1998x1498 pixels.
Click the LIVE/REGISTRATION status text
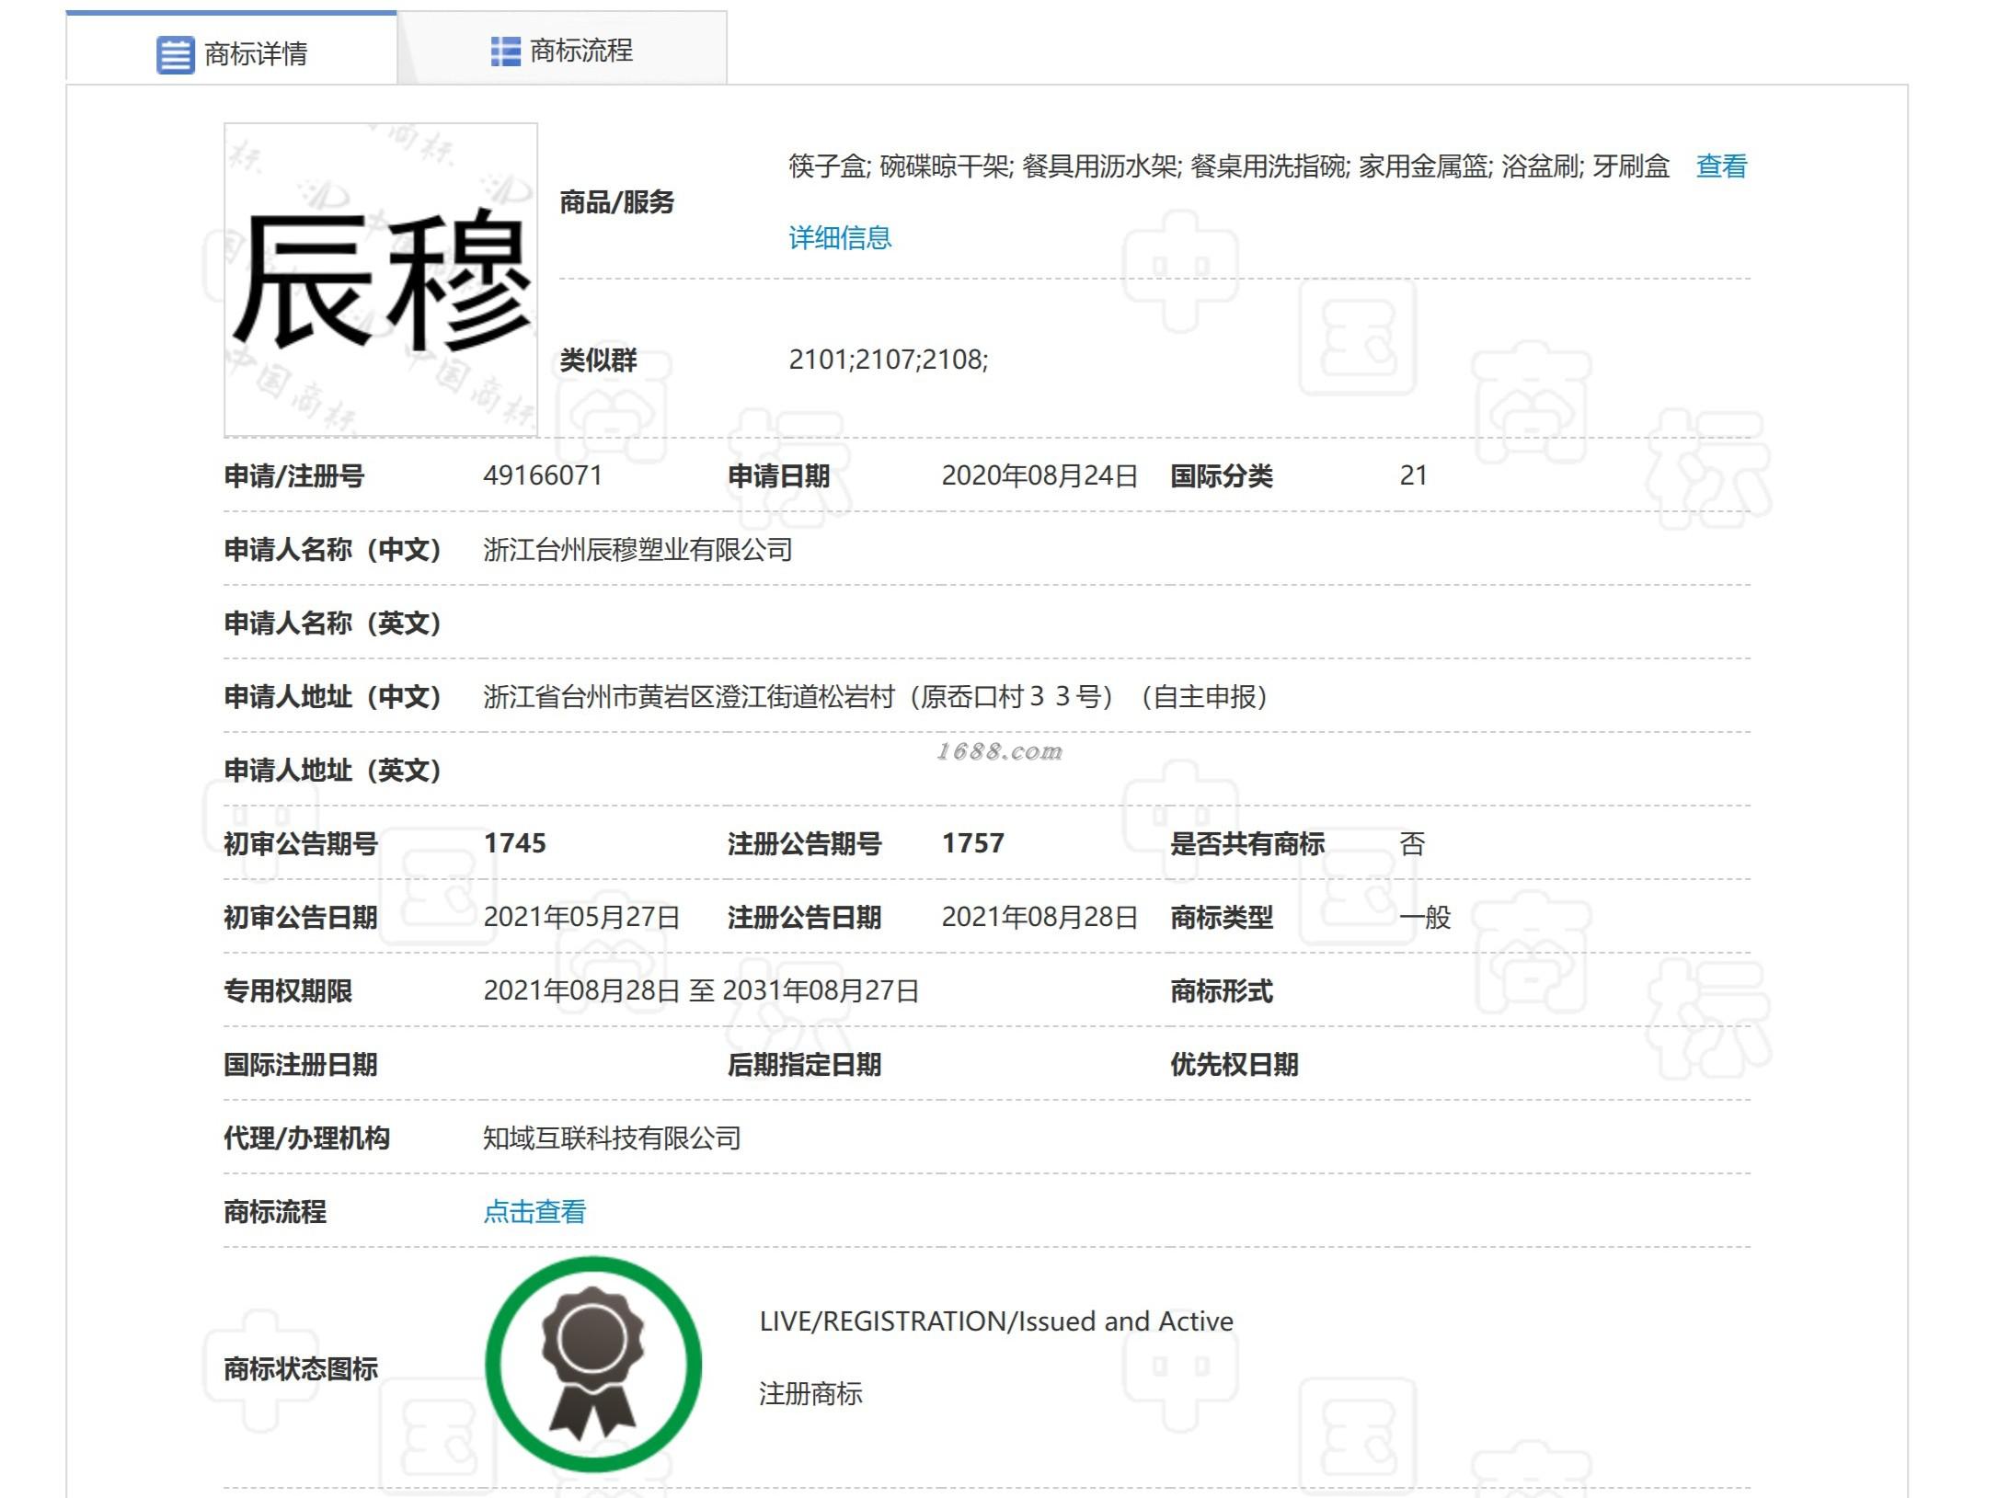point(995,1321)
